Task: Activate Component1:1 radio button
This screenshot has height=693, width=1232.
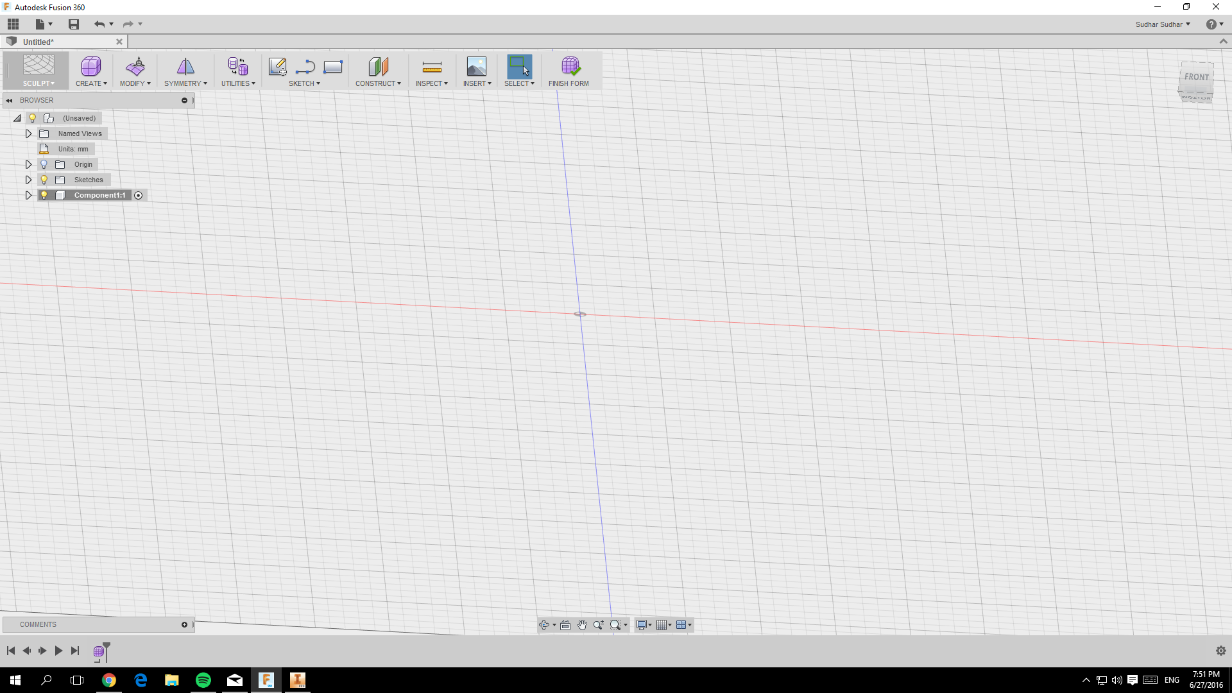Action: 138,195
